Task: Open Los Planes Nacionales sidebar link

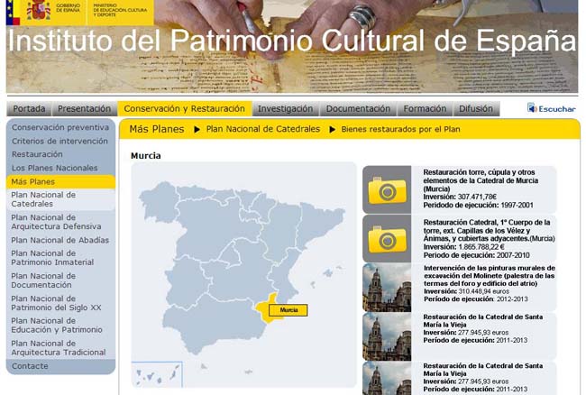Action: pyautogui.click(x=55, y=168)
